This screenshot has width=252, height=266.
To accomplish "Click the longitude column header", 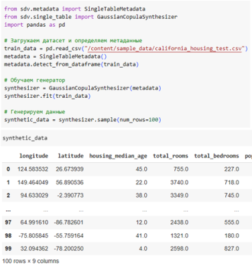I will [34, 155].
